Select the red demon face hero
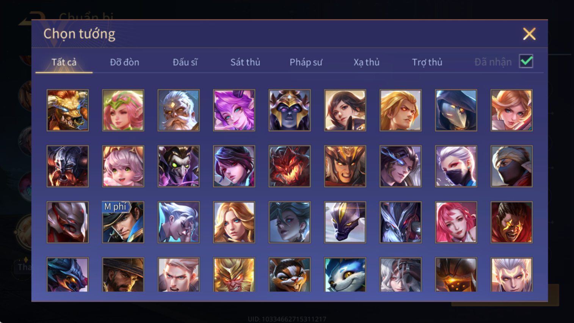 pos(290,166)
